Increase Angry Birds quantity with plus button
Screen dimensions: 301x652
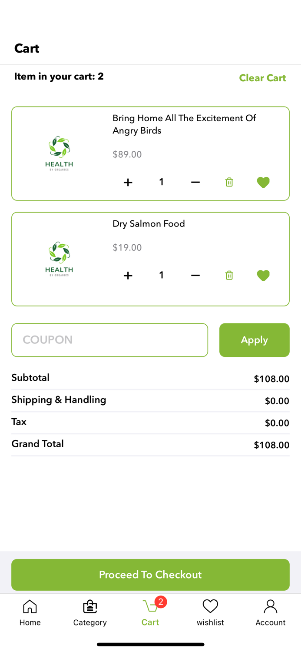(x=128, y=182)
